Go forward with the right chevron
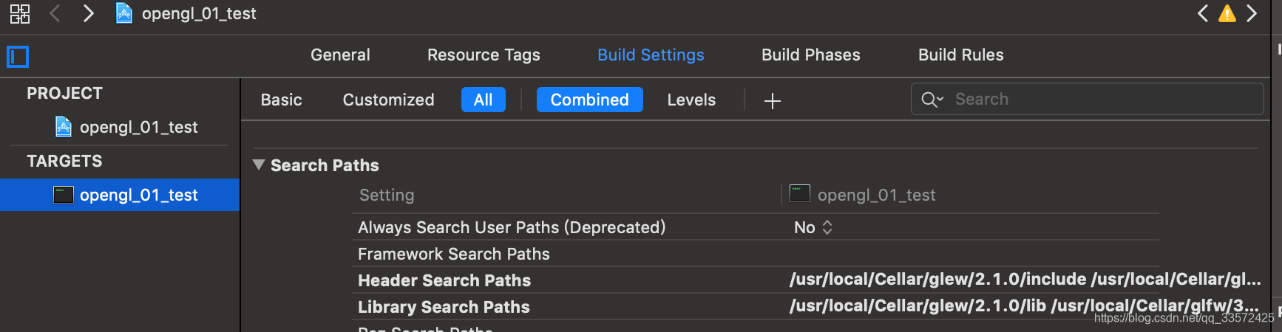The width and height of the screenshot is (1282, 332). click(88, 13)
